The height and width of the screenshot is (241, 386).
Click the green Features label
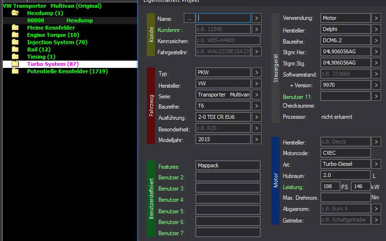tap(169, 167)
